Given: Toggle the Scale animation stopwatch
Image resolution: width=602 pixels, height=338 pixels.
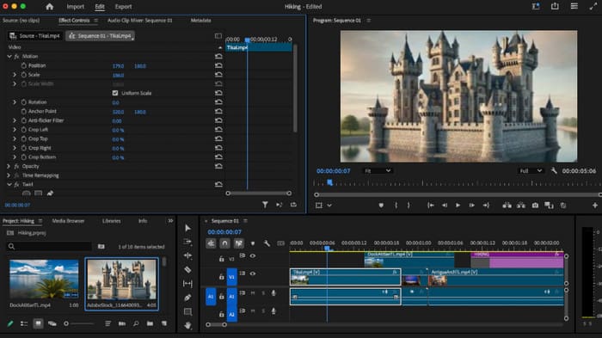Looking at the screenshot, I should 24,75.
